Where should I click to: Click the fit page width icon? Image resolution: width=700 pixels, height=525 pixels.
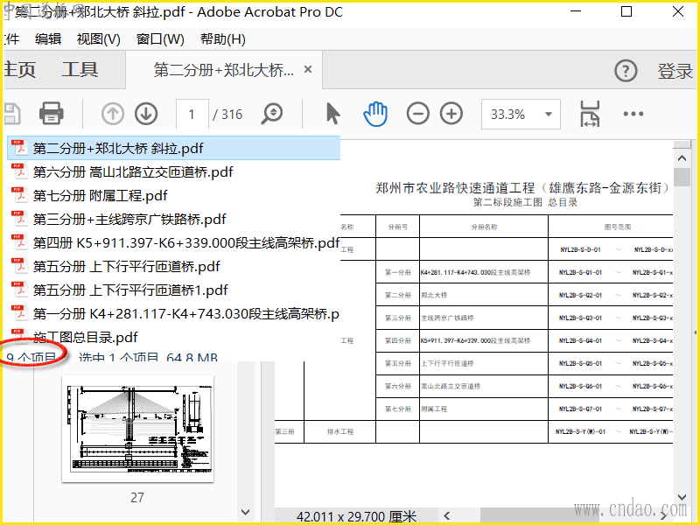click(590, 114)
